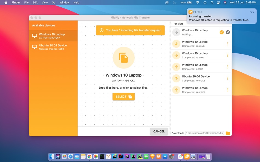Click battery status in menu bar

point(186,2)
